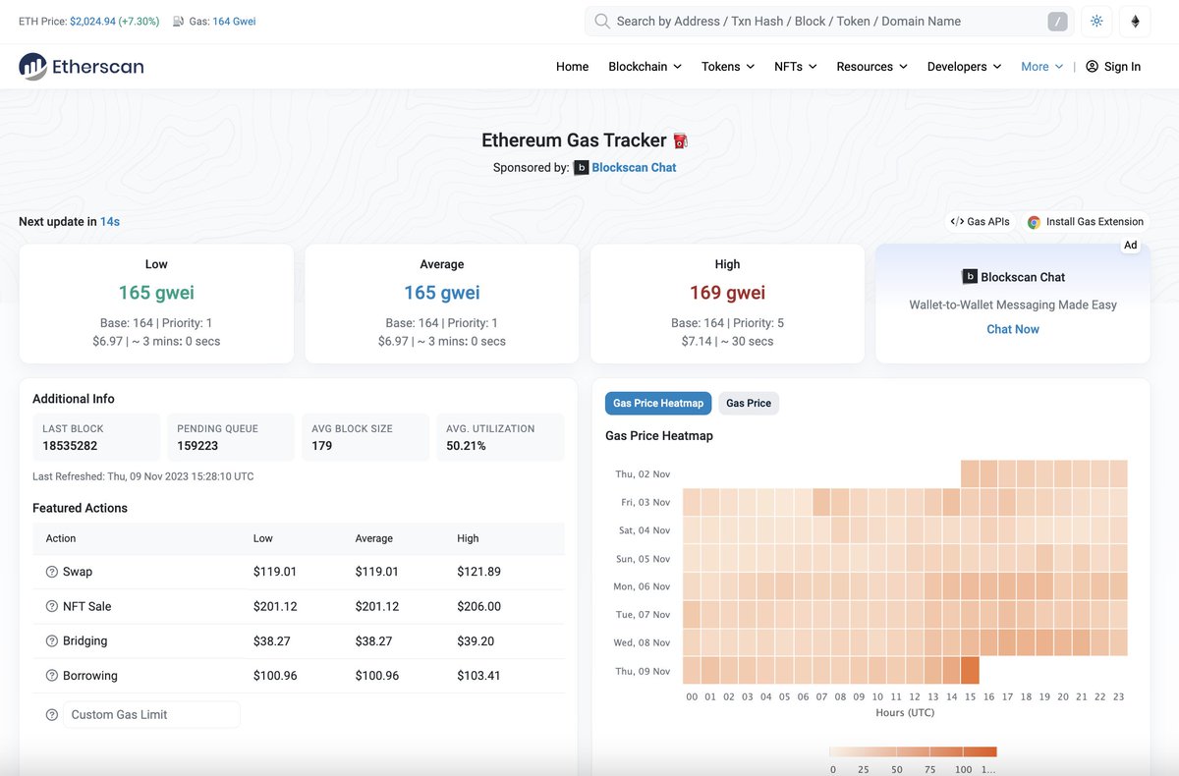Screen dimensions: 1179x776
Task: Click the NFT Sale high price $206.00
Action: (478, 606)
